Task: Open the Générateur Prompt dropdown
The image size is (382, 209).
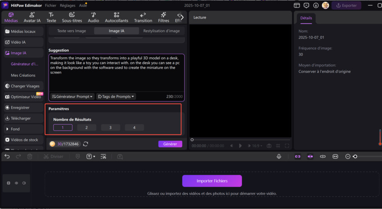Action: point(72,96)
